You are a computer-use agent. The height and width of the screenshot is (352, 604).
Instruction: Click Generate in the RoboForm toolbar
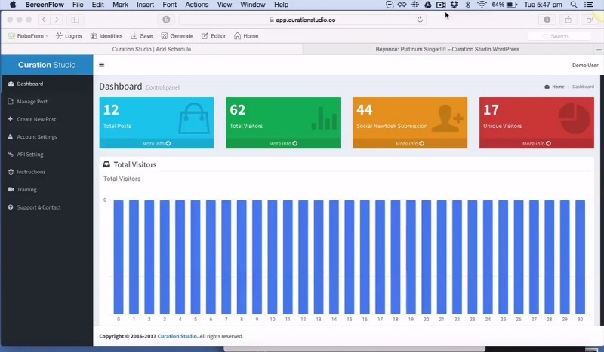[x=177, y=36]
